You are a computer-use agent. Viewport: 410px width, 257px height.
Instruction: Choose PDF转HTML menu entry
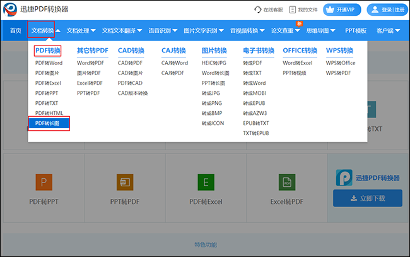pyautogui.click(x=49, y=113)
